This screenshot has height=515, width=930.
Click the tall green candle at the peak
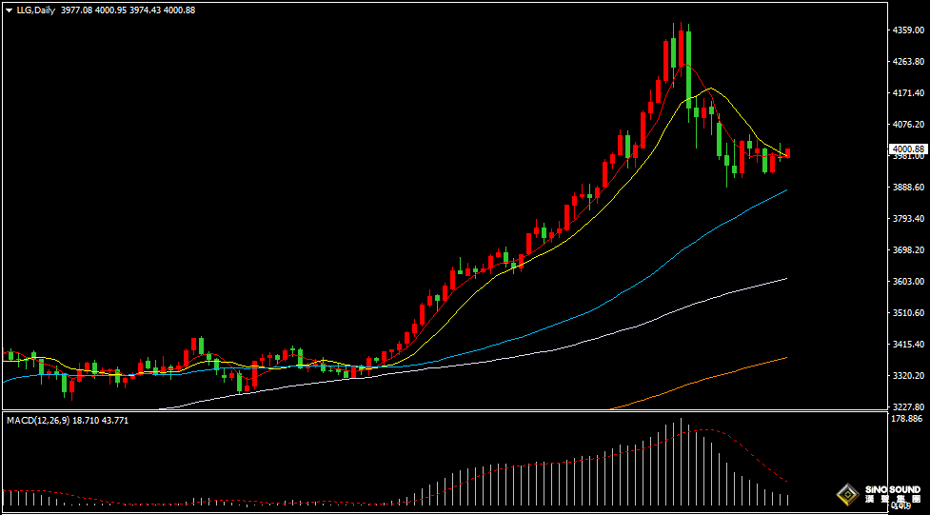coord(687,65)
